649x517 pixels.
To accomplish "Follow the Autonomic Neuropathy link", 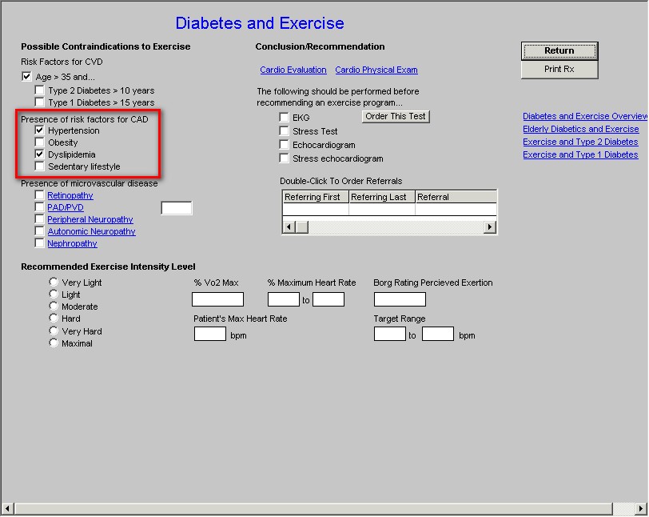I will coord(91,231).
